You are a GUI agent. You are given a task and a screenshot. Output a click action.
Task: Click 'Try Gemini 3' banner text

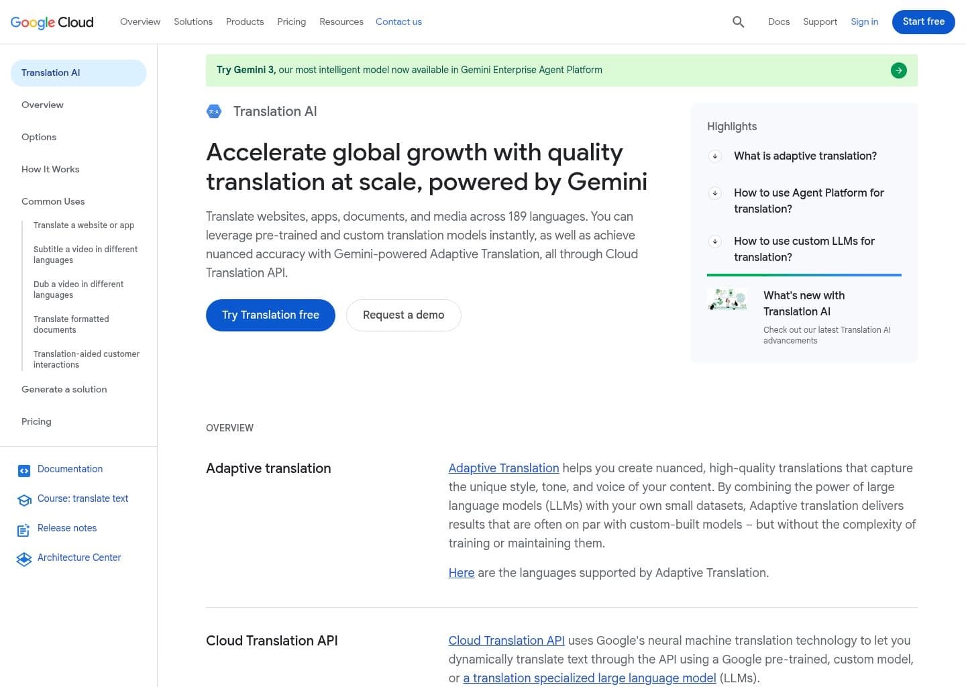click(x=246, y=70)
